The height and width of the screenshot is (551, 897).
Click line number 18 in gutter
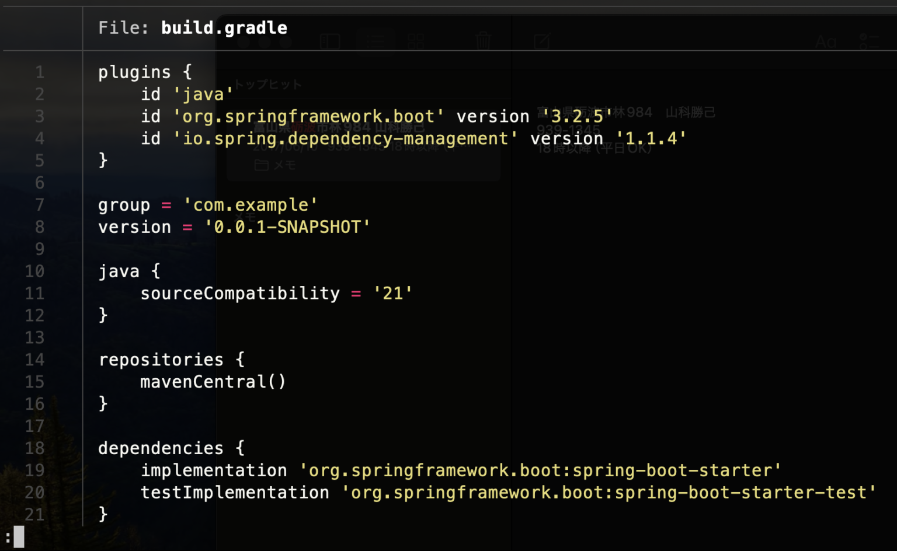click(x=34, y=448)
